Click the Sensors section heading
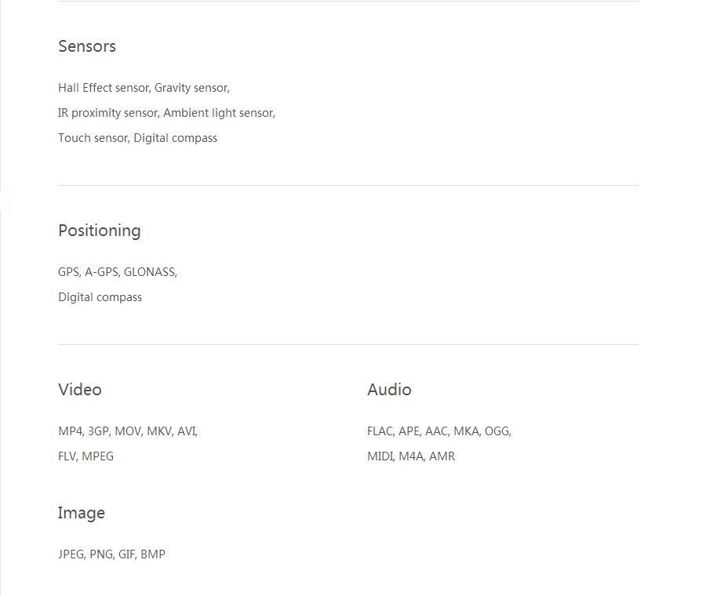This screenshot has width=706, height=596. tap(87, 46)
